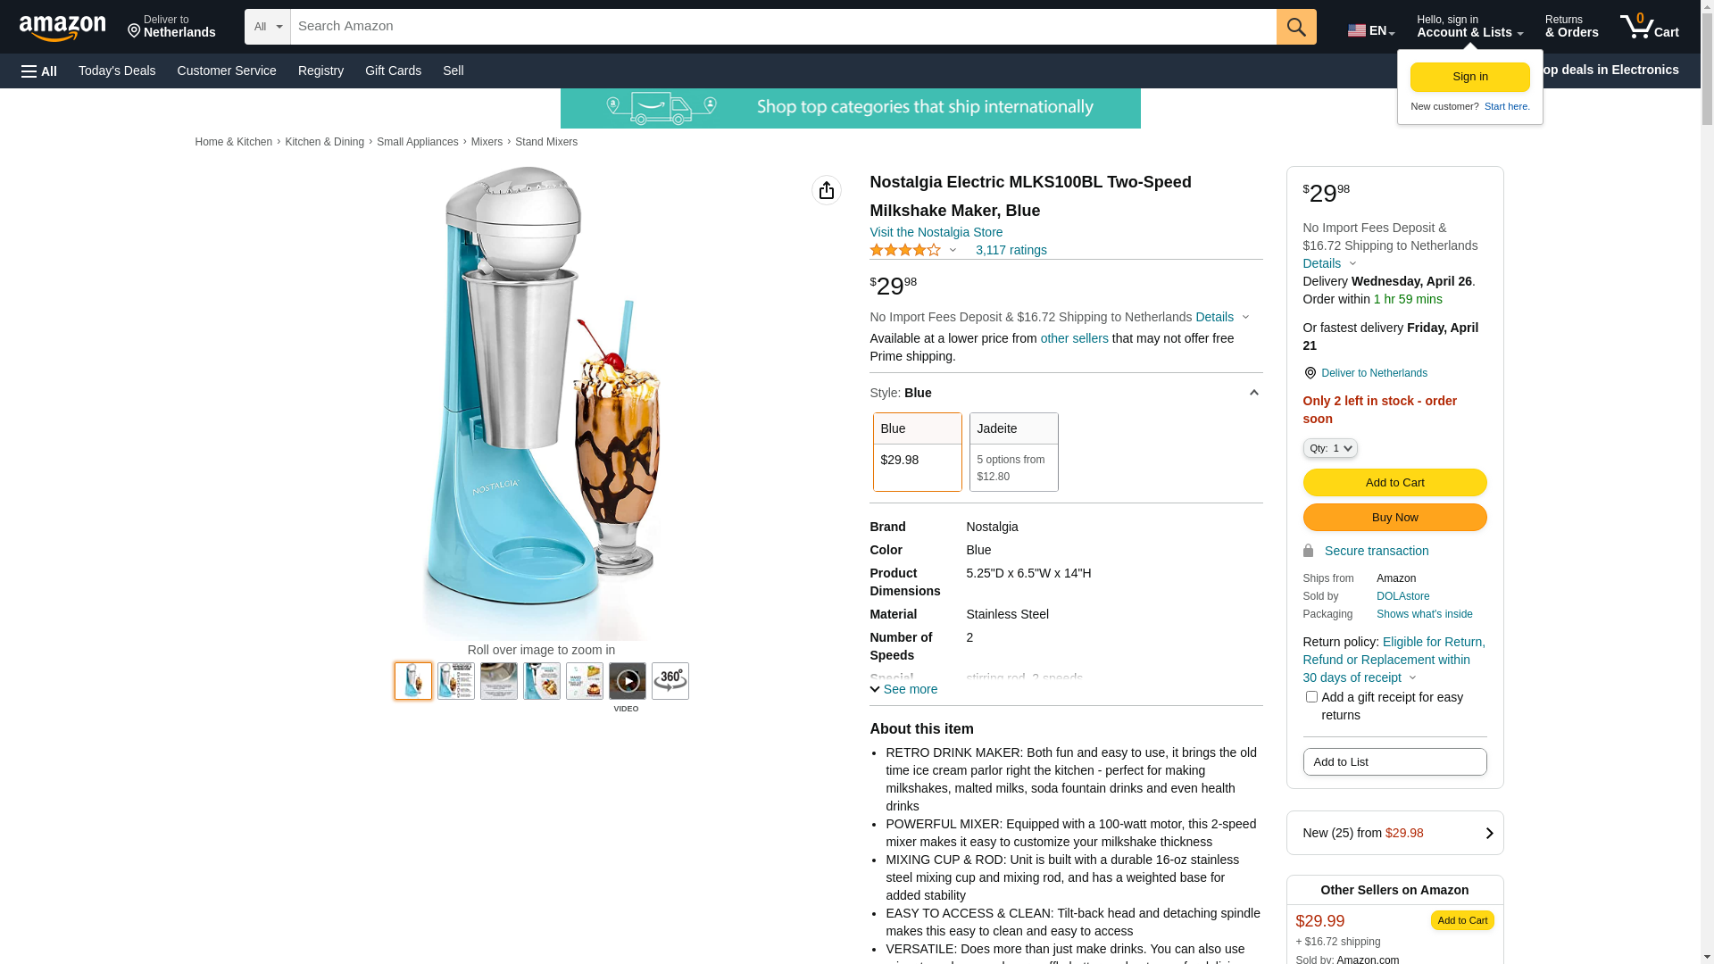Open the All hamburger menu
The height and width of the screenshot is (964, 1714).
click(x=39, y=71)
